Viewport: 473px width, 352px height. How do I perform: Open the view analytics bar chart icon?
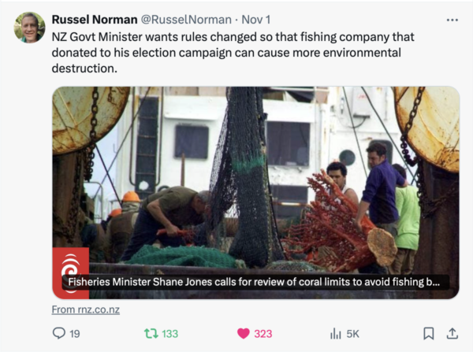(x=335, y=333)
